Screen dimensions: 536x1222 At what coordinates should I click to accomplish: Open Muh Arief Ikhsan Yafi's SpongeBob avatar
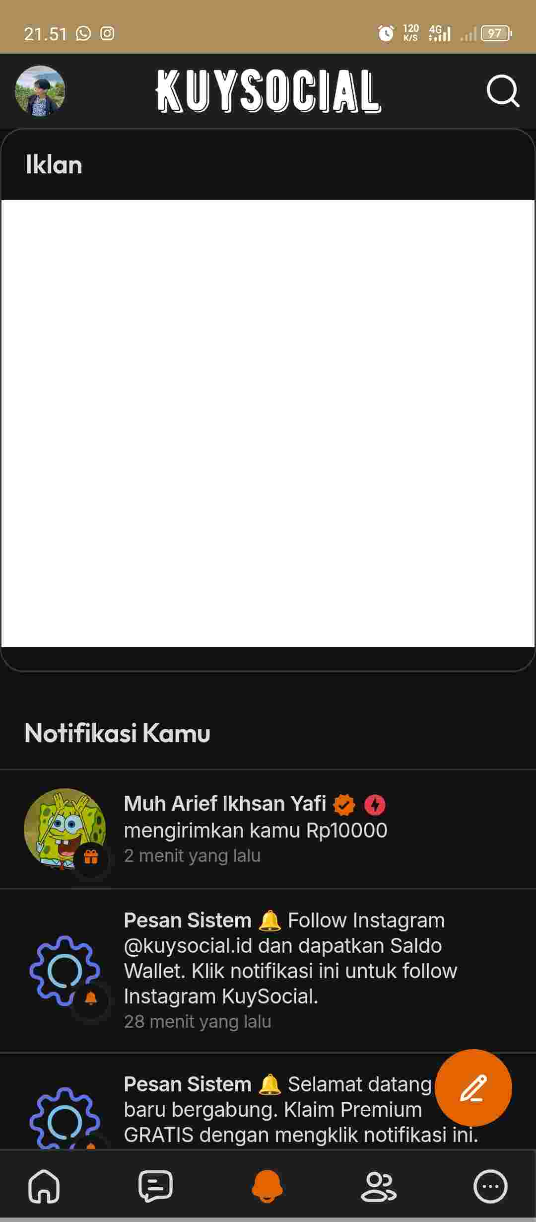tap(65, 829)
